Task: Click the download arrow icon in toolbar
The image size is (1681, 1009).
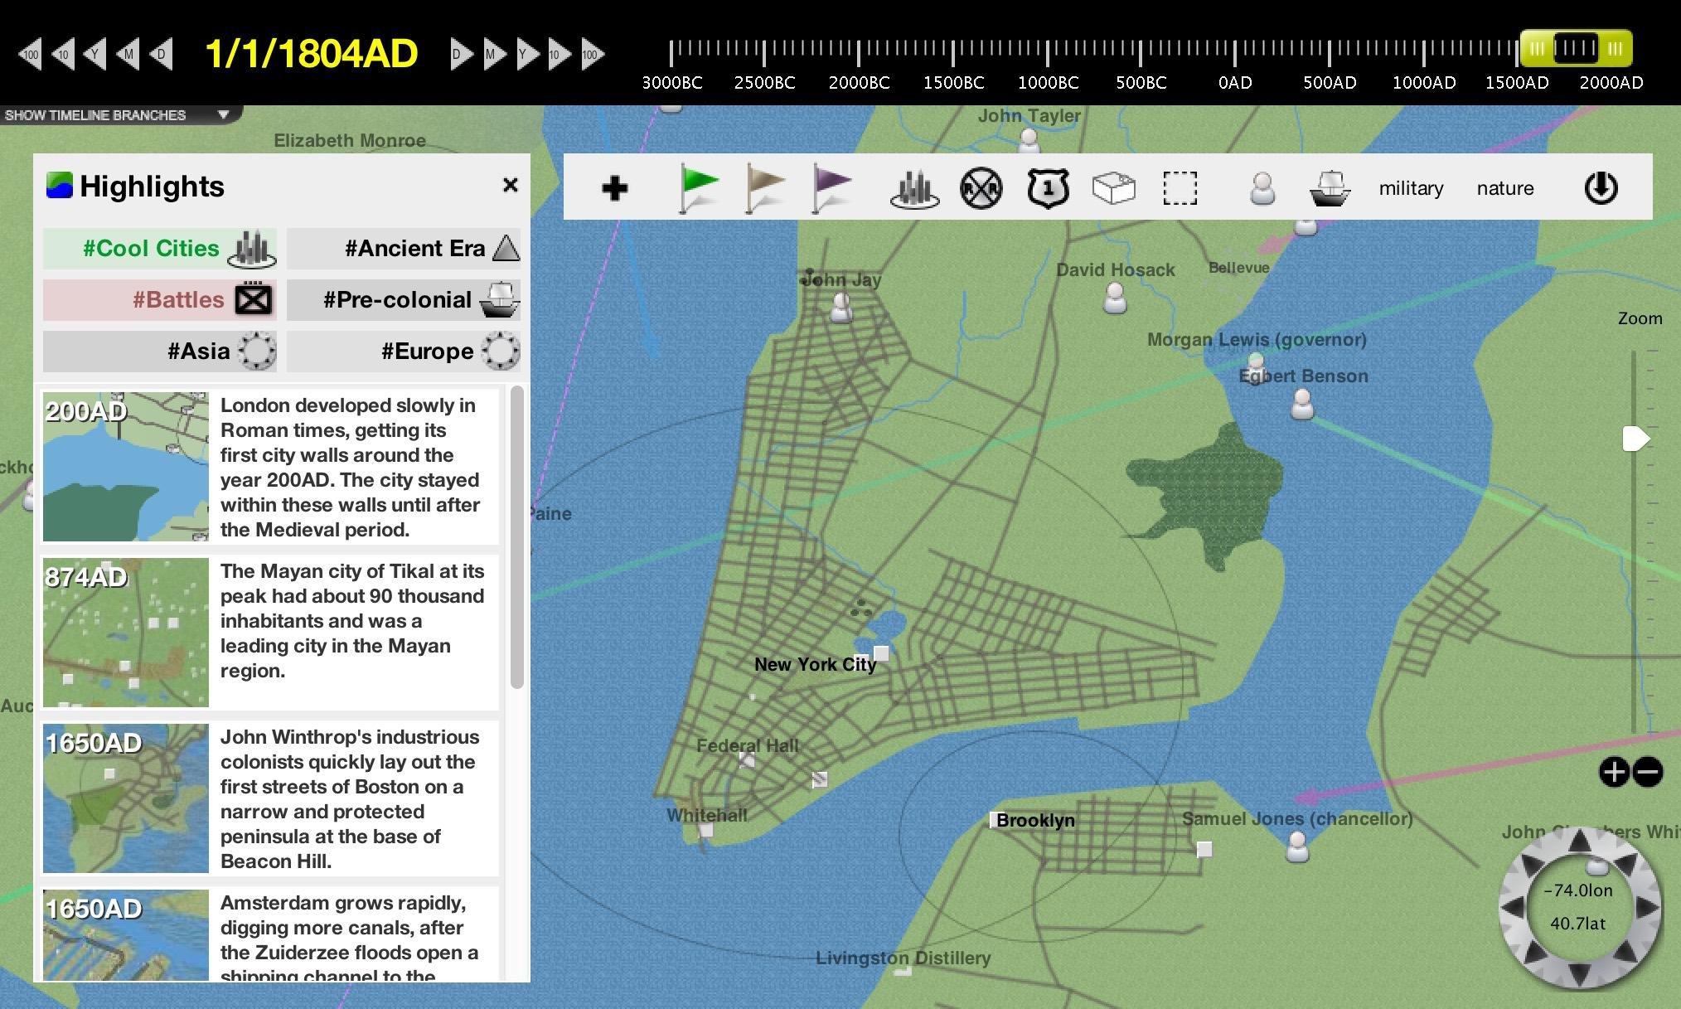Action: [1601, 188]
